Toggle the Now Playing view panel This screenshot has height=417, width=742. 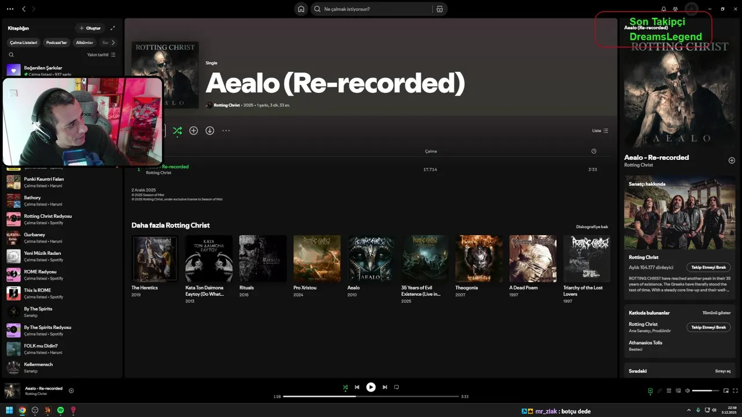[650, 391]
